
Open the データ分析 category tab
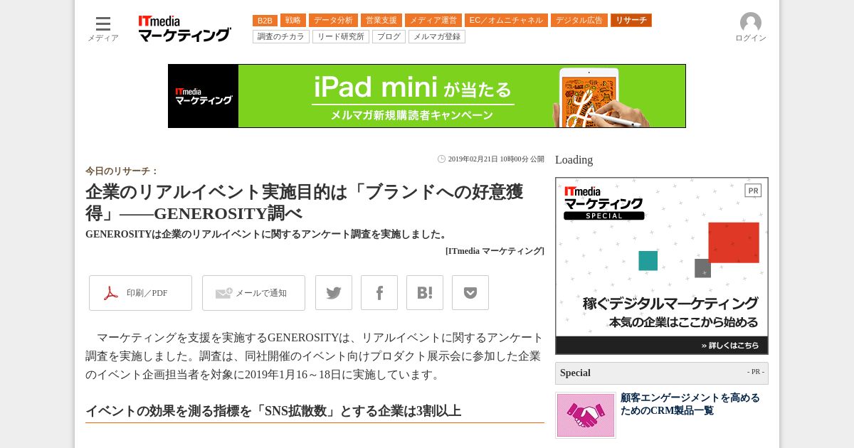click(x=333, y=21)
